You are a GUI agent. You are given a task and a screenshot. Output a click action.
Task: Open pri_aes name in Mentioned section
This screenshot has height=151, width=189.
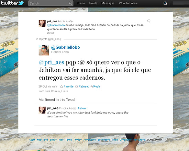(53, 108)
